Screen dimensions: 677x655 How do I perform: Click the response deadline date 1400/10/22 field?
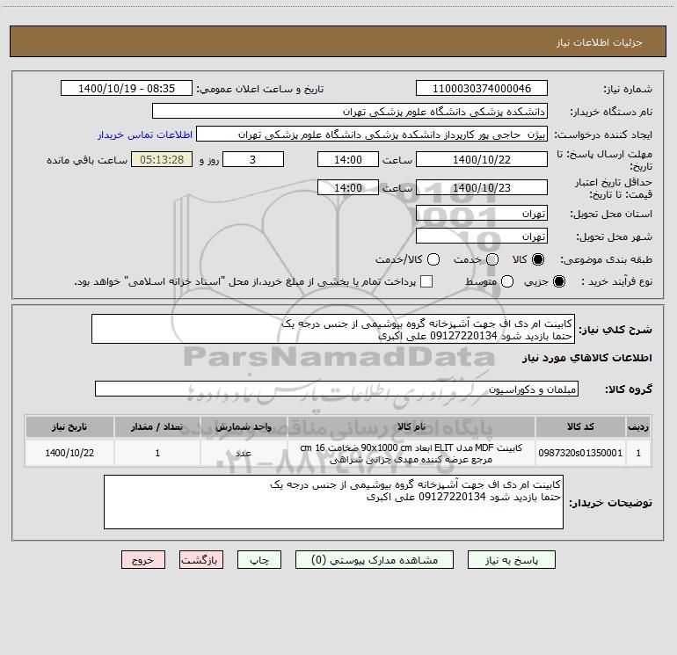(x=482, y=159)
